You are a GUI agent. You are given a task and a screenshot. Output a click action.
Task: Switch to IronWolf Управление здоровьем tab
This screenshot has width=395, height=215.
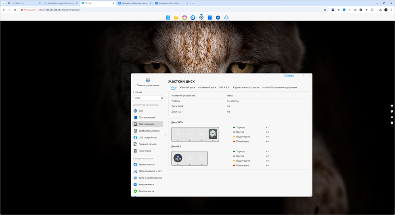pyautogui.click(x=280, y=87)
